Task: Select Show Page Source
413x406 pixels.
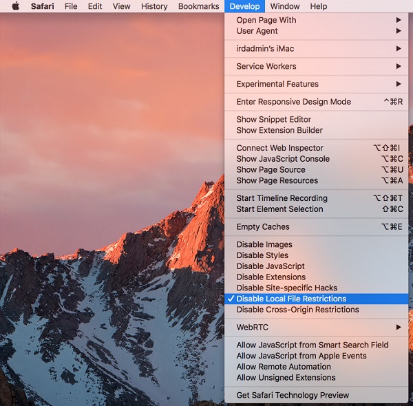Action: (x=317, y=169)
